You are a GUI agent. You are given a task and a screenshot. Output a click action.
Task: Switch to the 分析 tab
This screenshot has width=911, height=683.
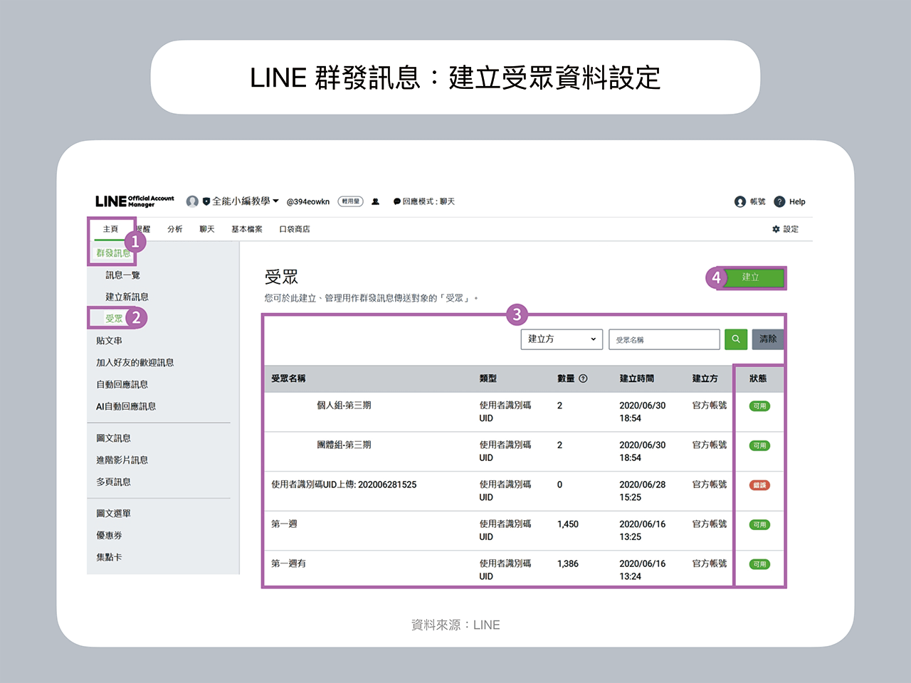coord(174,229)
